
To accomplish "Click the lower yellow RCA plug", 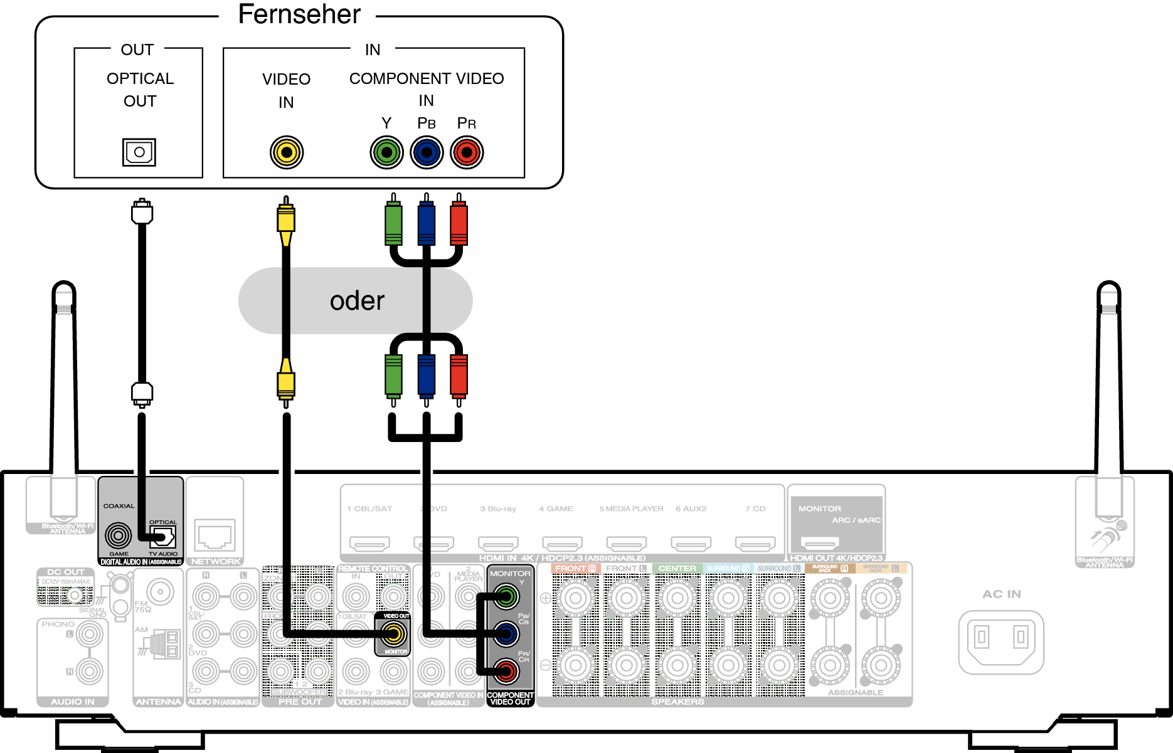I will pos(286,383).
